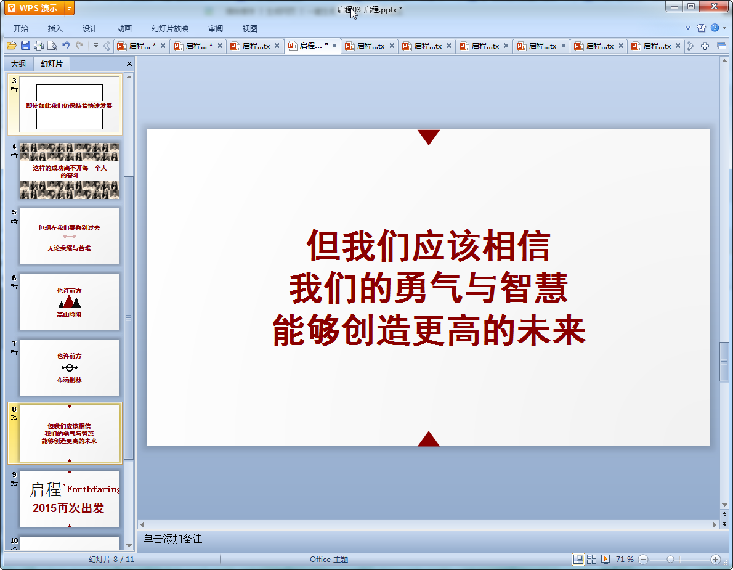Image resolution: width=733 pixels, height=570 pixels.
Task: Close the first 启程 document tab
Action: point(163,46)
